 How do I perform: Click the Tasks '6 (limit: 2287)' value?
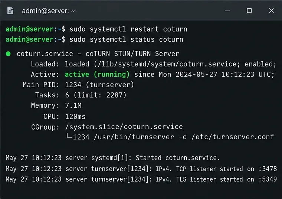coord(96,95)
